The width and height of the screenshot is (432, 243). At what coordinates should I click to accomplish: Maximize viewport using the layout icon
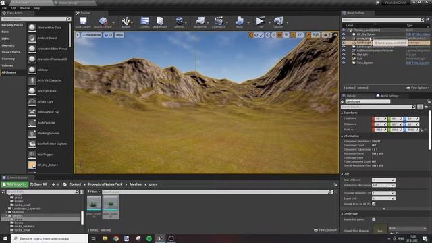(335, 35)
